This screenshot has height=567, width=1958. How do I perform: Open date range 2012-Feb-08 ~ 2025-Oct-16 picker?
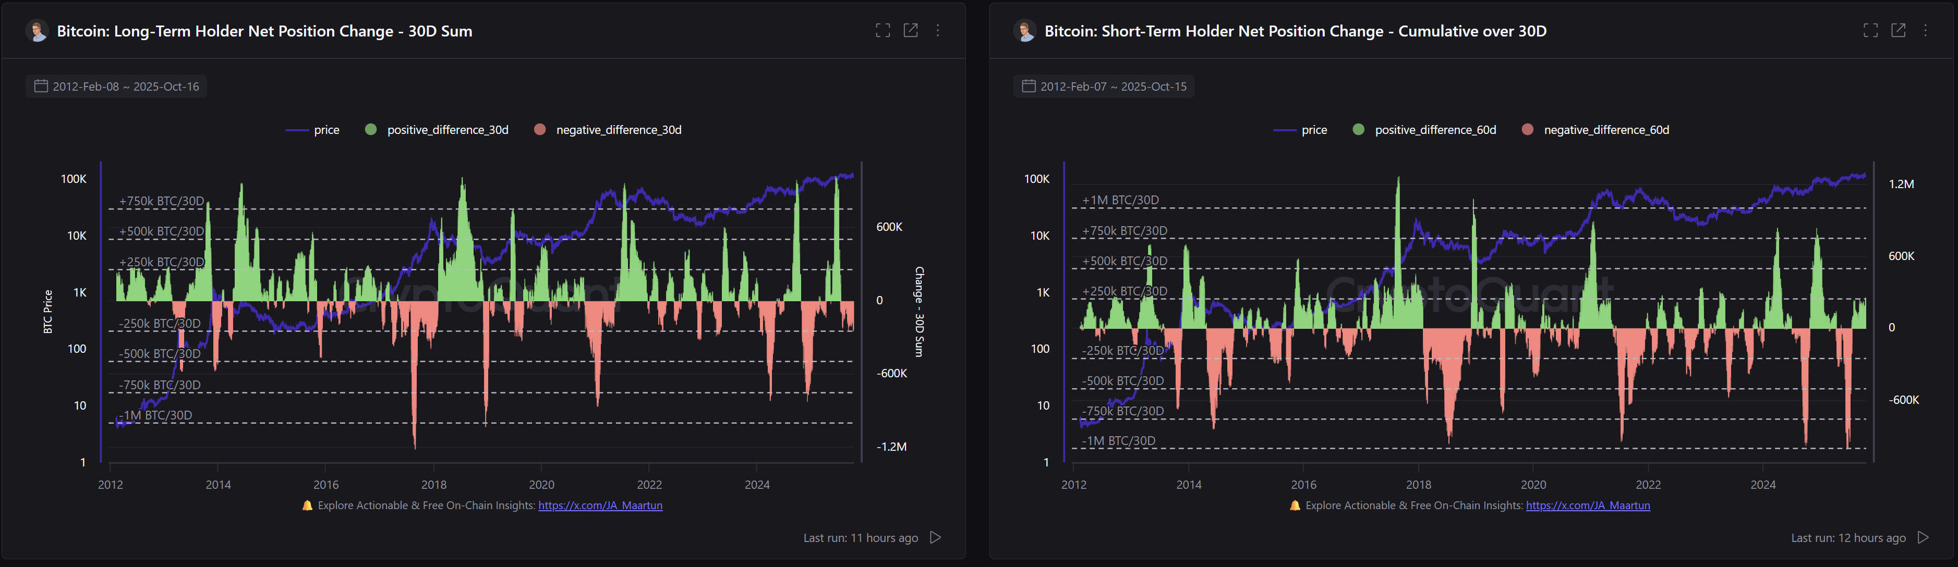[x=116, y=87]
